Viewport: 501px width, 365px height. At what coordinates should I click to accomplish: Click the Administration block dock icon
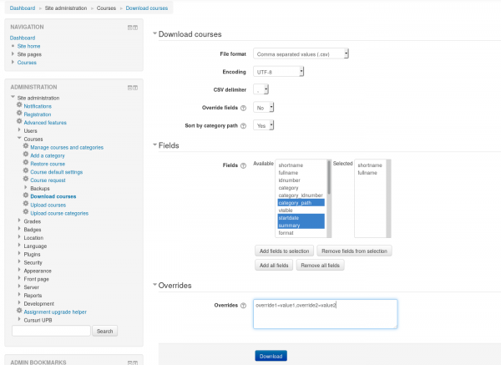(x=134, y=87)
